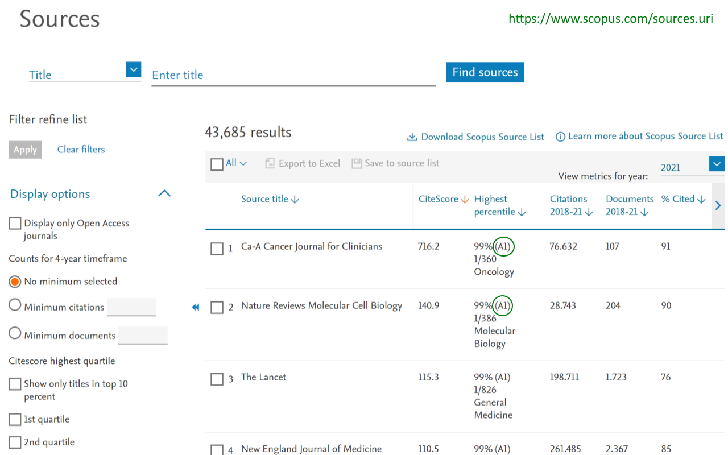Sort by the % Cited column header
Image resolution: width=728 pixels, height=455 pixels.
point(682,199)
